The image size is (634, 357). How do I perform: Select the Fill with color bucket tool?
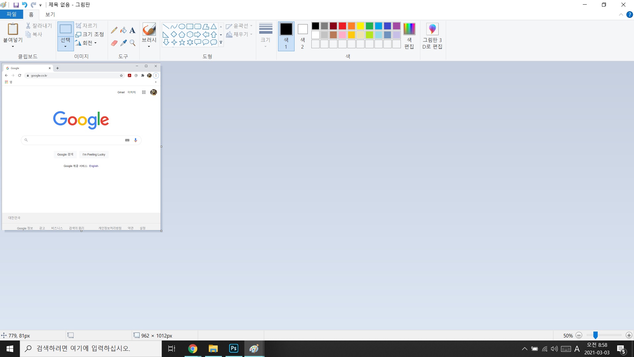(123, 30)
